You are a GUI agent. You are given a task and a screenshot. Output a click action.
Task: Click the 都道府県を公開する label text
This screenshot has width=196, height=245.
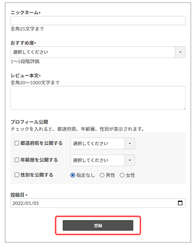click(x=42, y=143)
